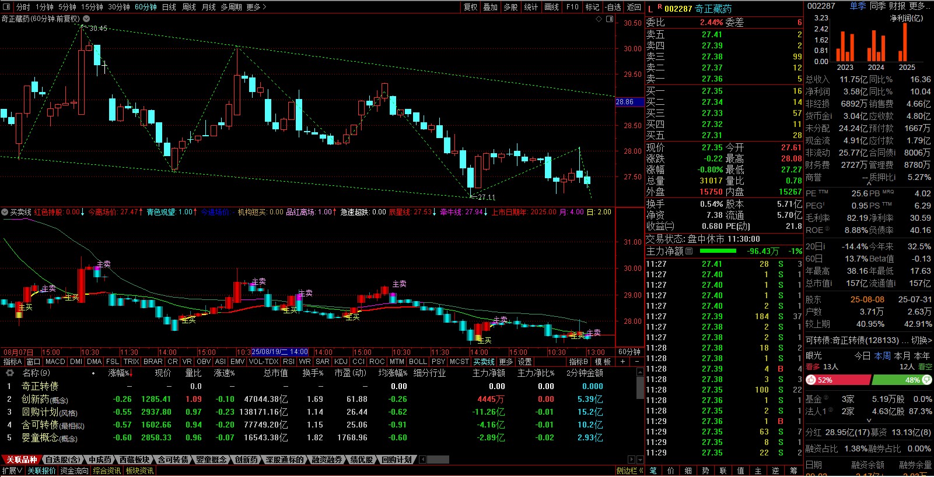The height and width of the screenshot is (477, 934).
Task: Click the 逆 button in the bottom strip
Action: pyautogui.click(x=775, y=471)
